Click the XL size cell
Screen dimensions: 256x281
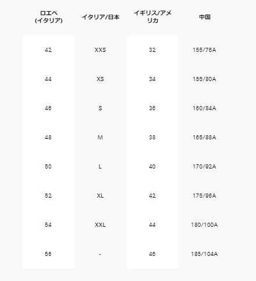pyautogui.click(x=100, y=196)
